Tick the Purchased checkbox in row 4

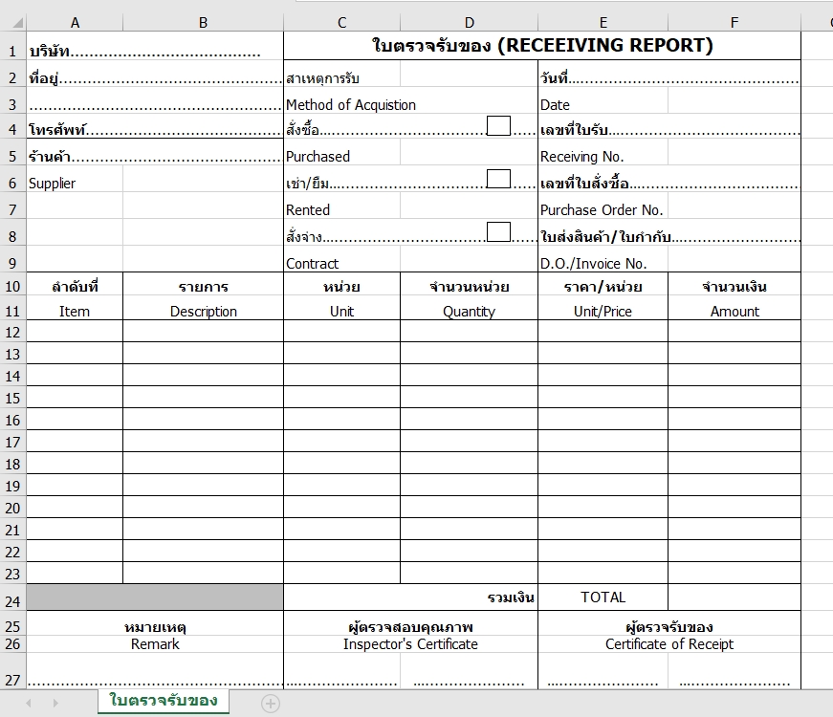click(498, 126)
